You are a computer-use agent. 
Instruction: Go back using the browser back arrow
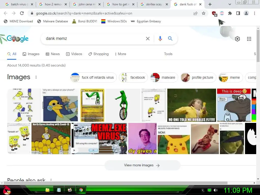6,13
